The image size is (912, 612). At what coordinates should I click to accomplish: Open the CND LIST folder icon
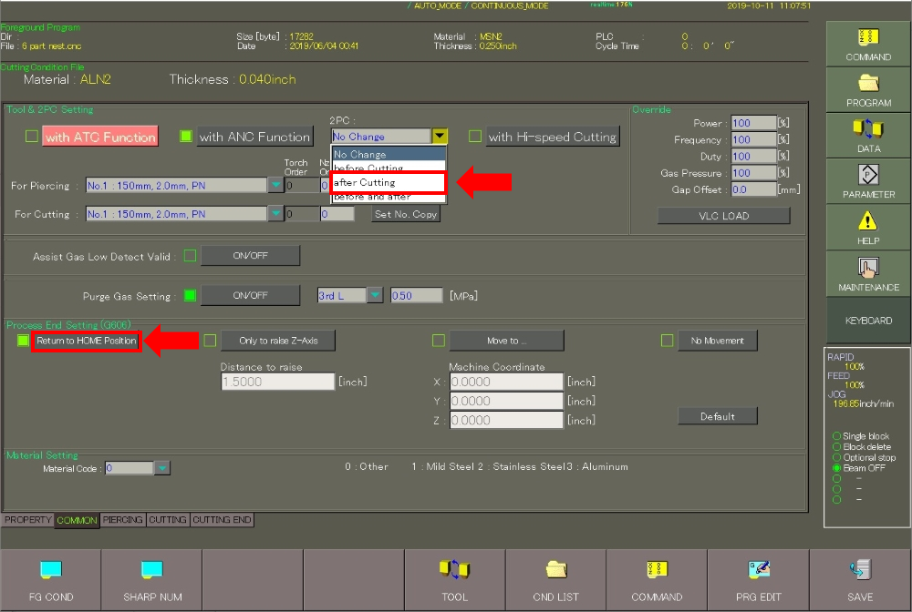(555, 570)
